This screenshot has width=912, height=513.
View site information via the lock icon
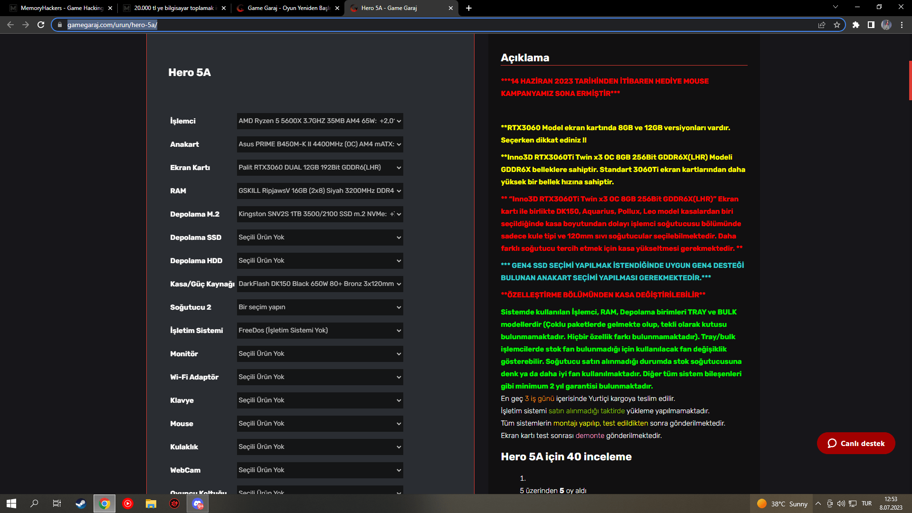60,25
